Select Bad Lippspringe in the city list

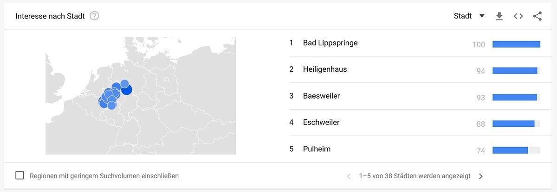tap(330, 43)
